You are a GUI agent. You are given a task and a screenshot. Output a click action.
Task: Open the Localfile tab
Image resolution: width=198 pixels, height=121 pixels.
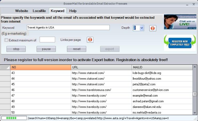click(39, 11)
